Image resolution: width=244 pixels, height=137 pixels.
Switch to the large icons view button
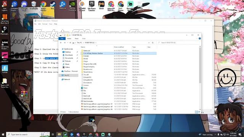point(199,112)
